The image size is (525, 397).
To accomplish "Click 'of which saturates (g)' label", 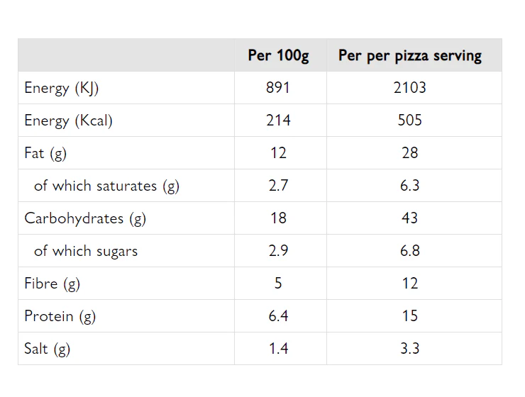I will click(106, 186).
